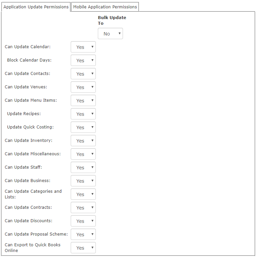This screenshot has height=258, width=257.
Task: Change Can Update Contacts permission dropdown
Action: pos(83,74)
